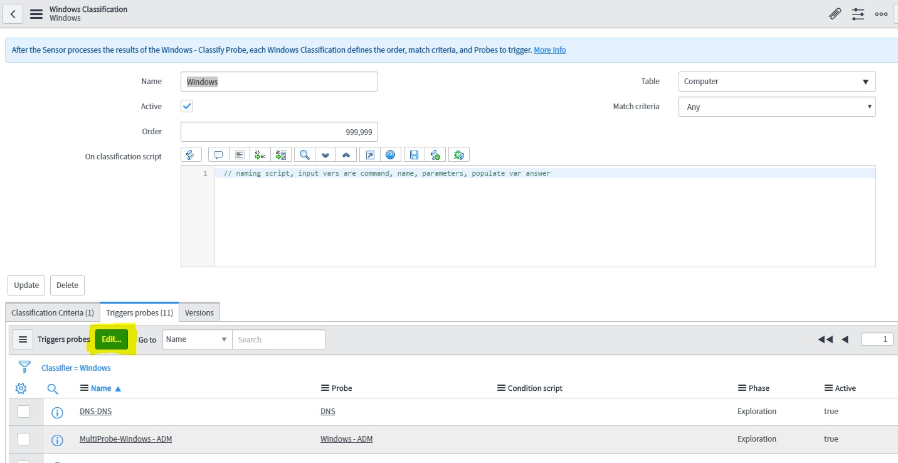Open Name column options menu
Image resolution: width=898 pixels, height=463 pixels.
coord(84,388)
